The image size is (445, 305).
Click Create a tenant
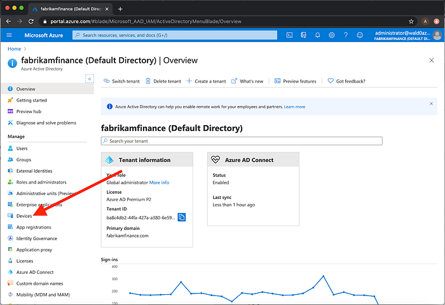[207, 81]
